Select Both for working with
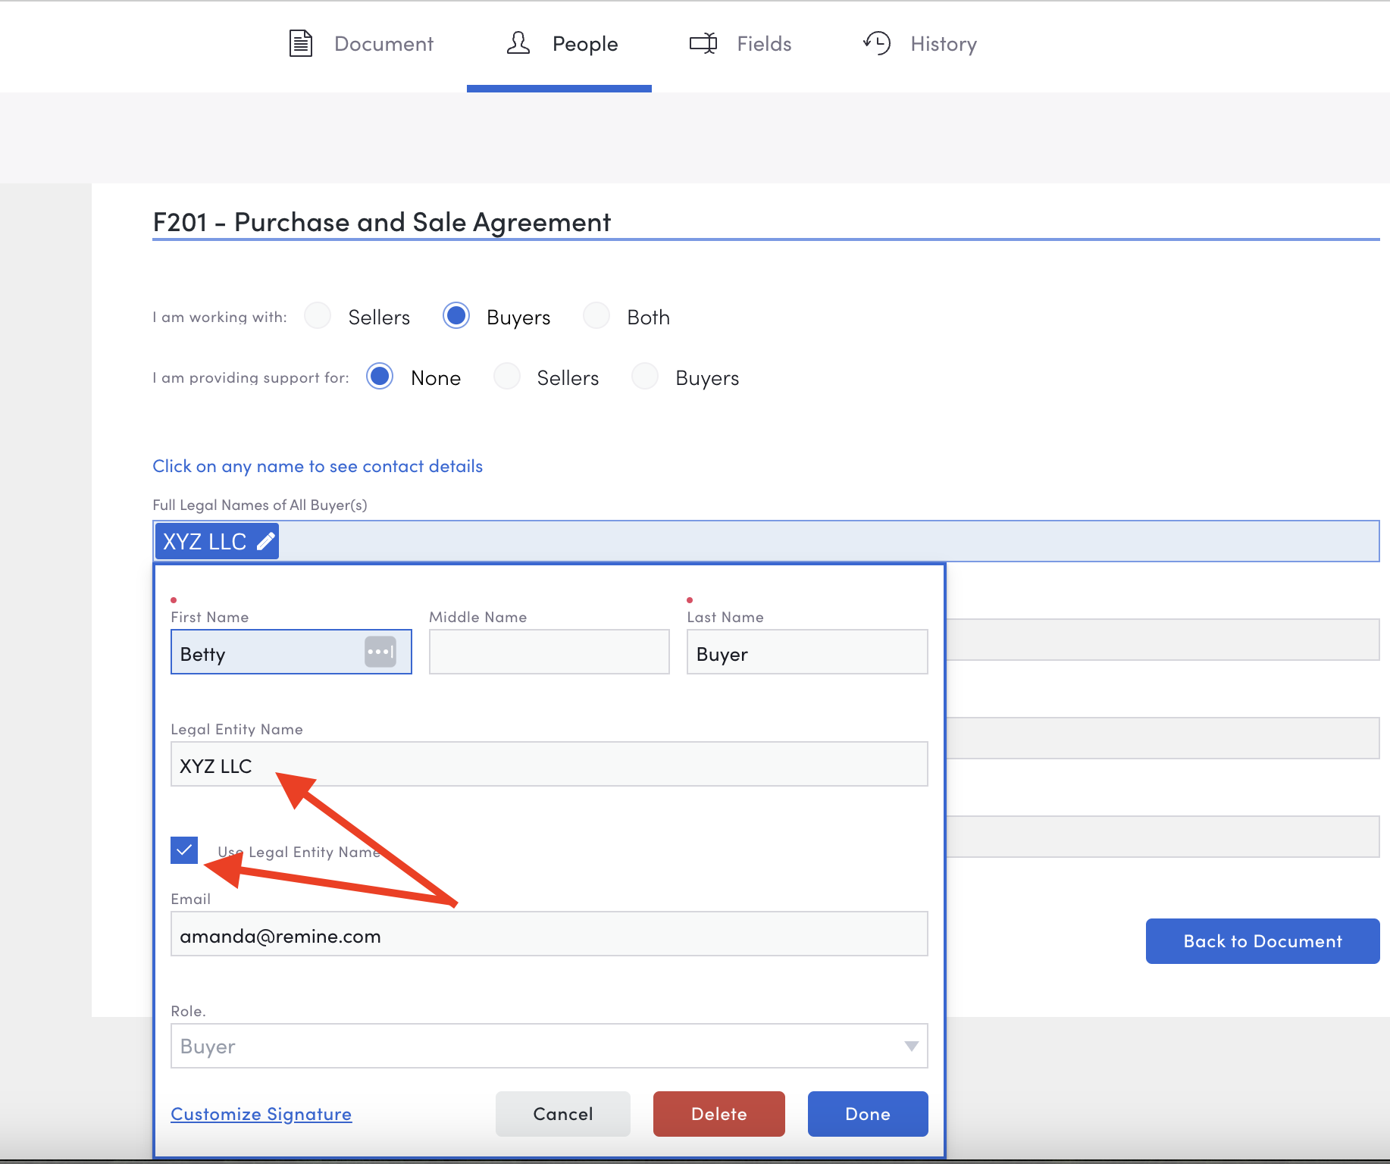The image size is (1390, 1164). [x=596, y=315]
